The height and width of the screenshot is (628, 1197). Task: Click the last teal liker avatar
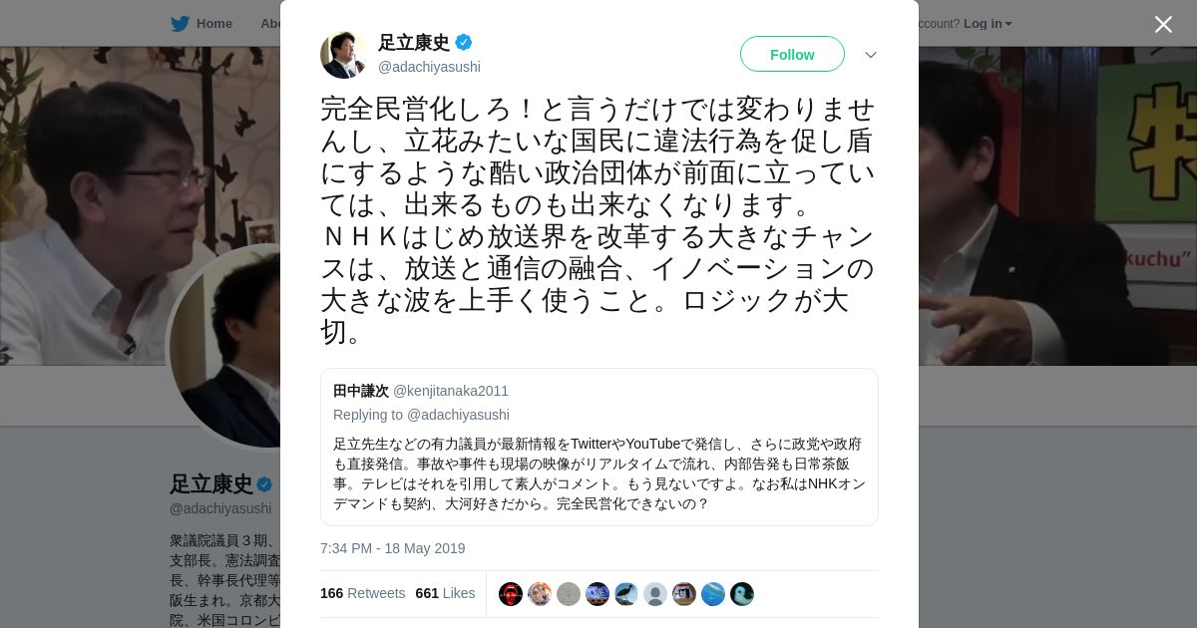click(742, 594)
